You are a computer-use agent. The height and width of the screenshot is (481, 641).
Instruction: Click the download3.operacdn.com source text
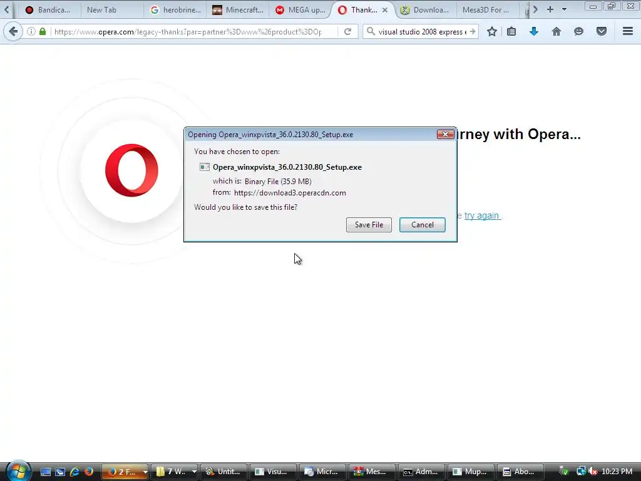(x=290, y=193)
